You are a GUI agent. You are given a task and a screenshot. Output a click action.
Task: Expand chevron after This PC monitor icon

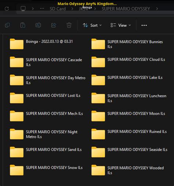[33, 9]
